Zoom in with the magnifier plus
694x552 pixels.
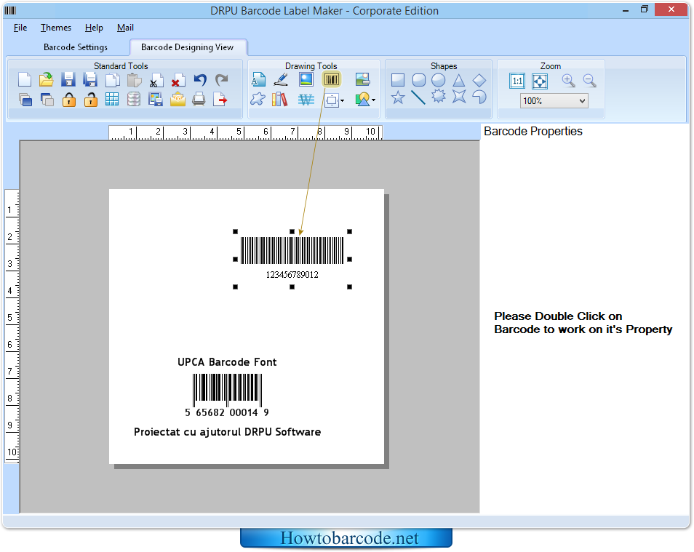click(x=568, y=81)
